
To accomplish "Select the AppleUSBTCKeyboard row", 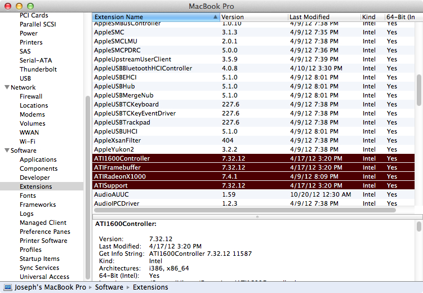I will pyautogui.click(x=253, y=104).
